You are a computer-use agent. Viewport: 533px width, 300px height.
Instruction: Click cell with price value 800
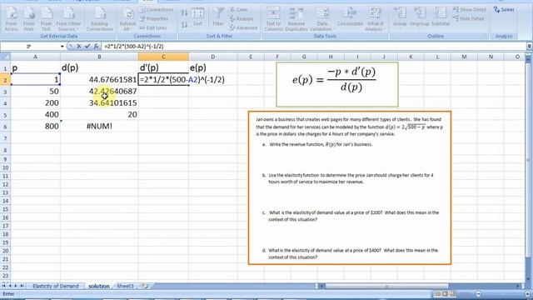[35, 126]
